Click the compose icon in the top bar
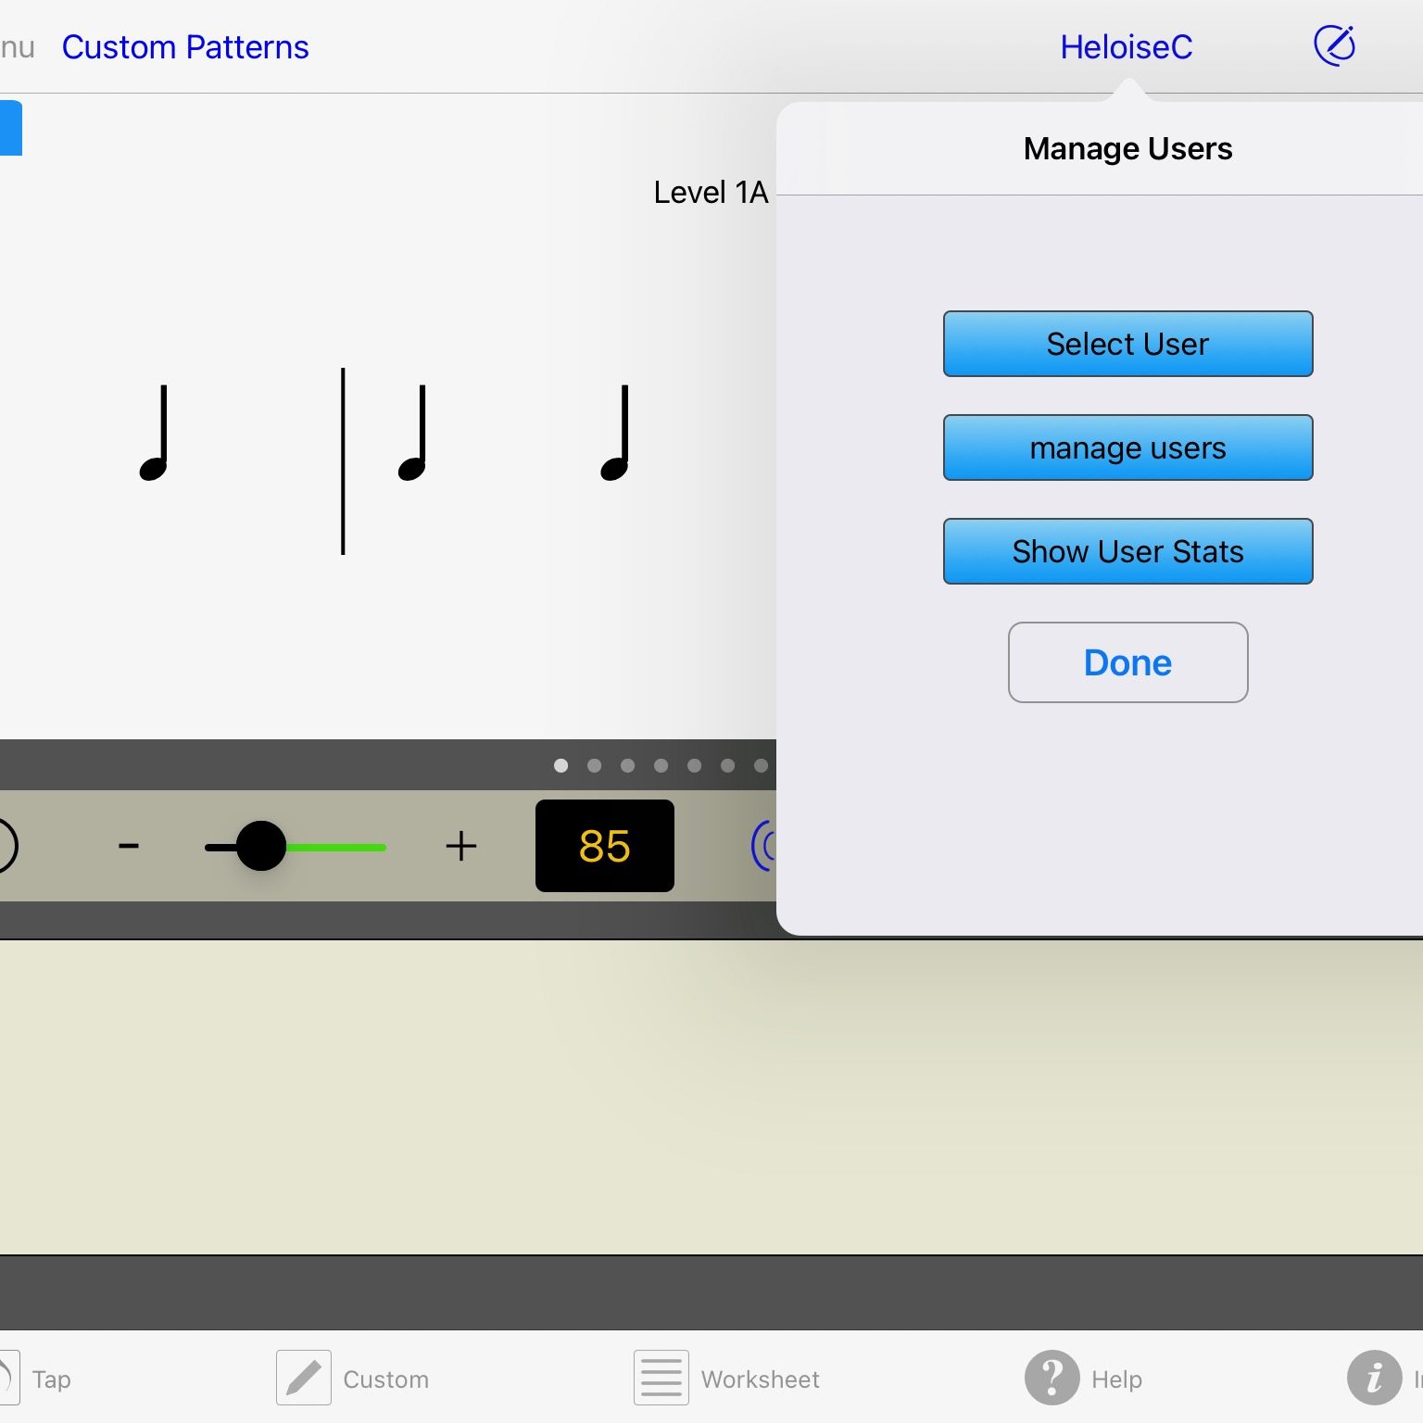 coord(1334,44)
